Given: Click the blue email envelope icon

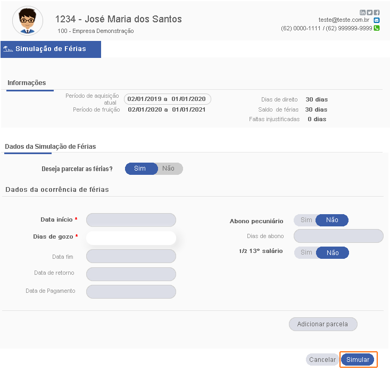Looking at the screenshot, I should tap(377, 20).
